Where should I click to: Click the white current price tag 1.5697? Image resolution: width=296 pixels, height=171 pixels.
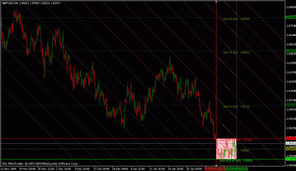point(291,144)
